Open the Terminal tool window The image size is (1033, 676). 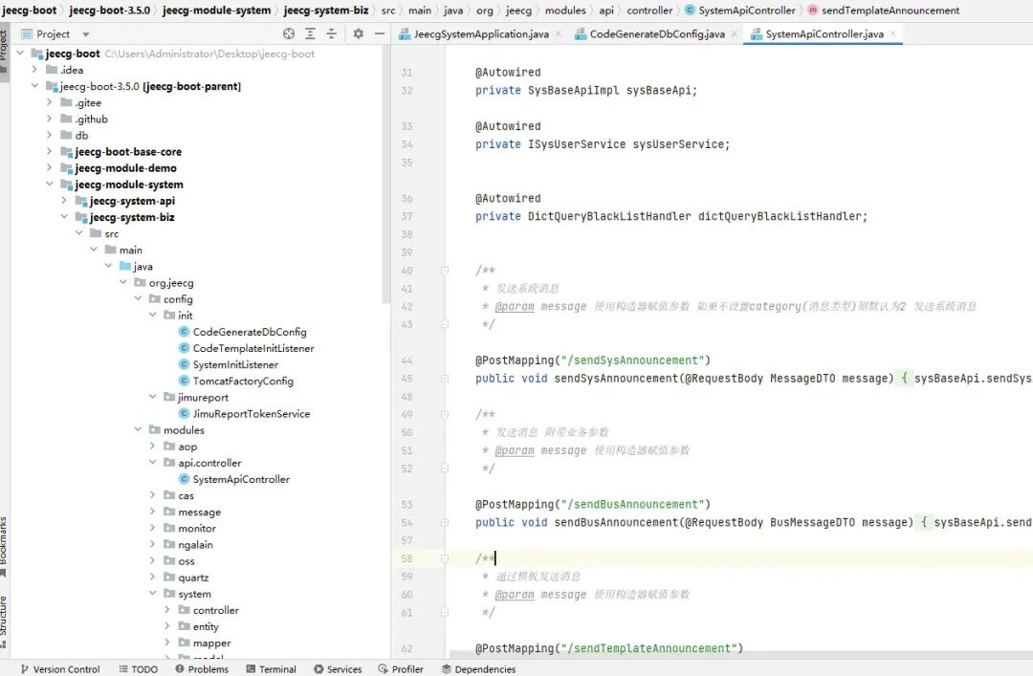pos(271,668)
